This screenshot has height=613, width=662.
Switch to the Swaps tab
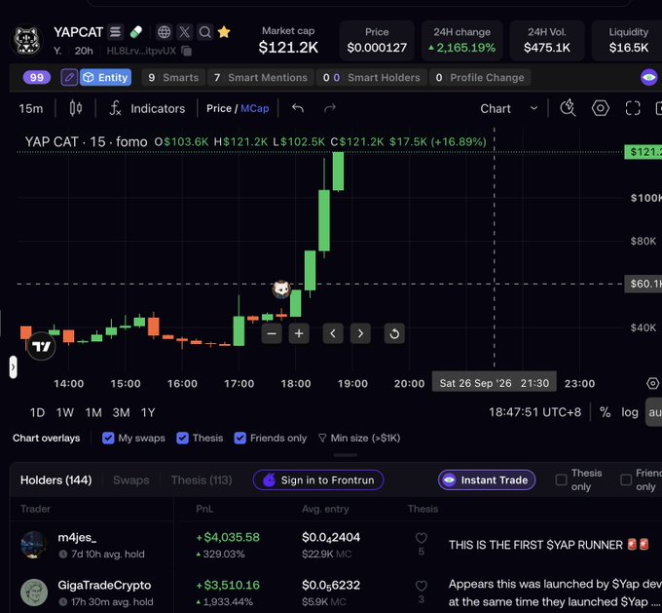click(130, 480)
